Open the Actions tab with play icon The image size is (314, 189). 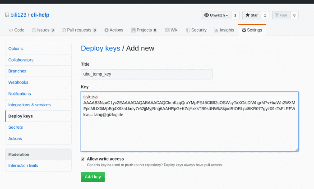(114, 30)
